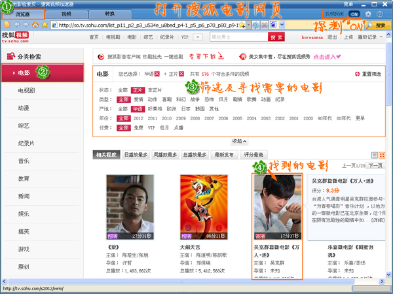Open a new blank page icon
The width and height of the screenshot is (393, 294).
click(7, 25)
